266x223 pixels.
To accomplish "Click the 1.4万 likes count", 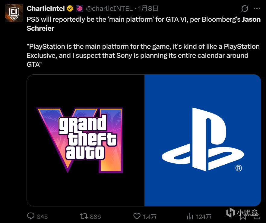I will [x=150, y=216].
